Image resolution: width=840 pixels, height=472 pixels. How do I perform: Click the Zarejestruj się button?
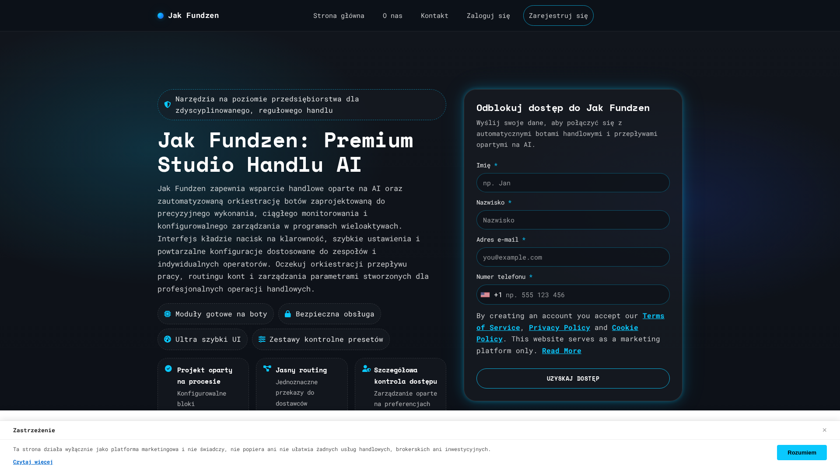[558, 16]
